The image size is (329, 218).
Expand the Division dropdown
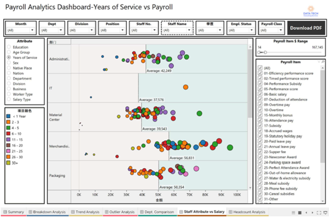(82, 30)
